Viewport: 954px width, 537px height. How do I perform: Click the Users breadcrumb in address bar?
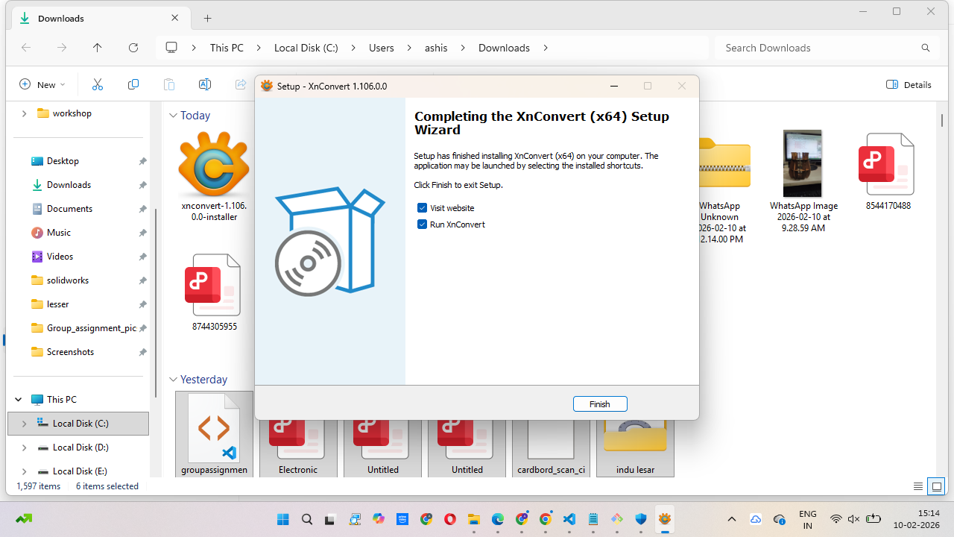tap(382, 48)
